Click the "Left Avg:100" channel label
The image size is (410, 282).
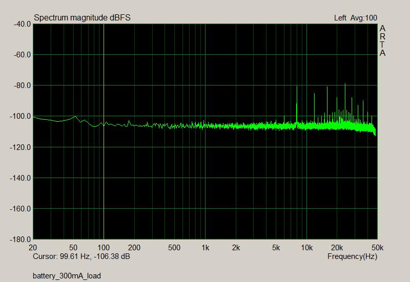click(355, 18)
